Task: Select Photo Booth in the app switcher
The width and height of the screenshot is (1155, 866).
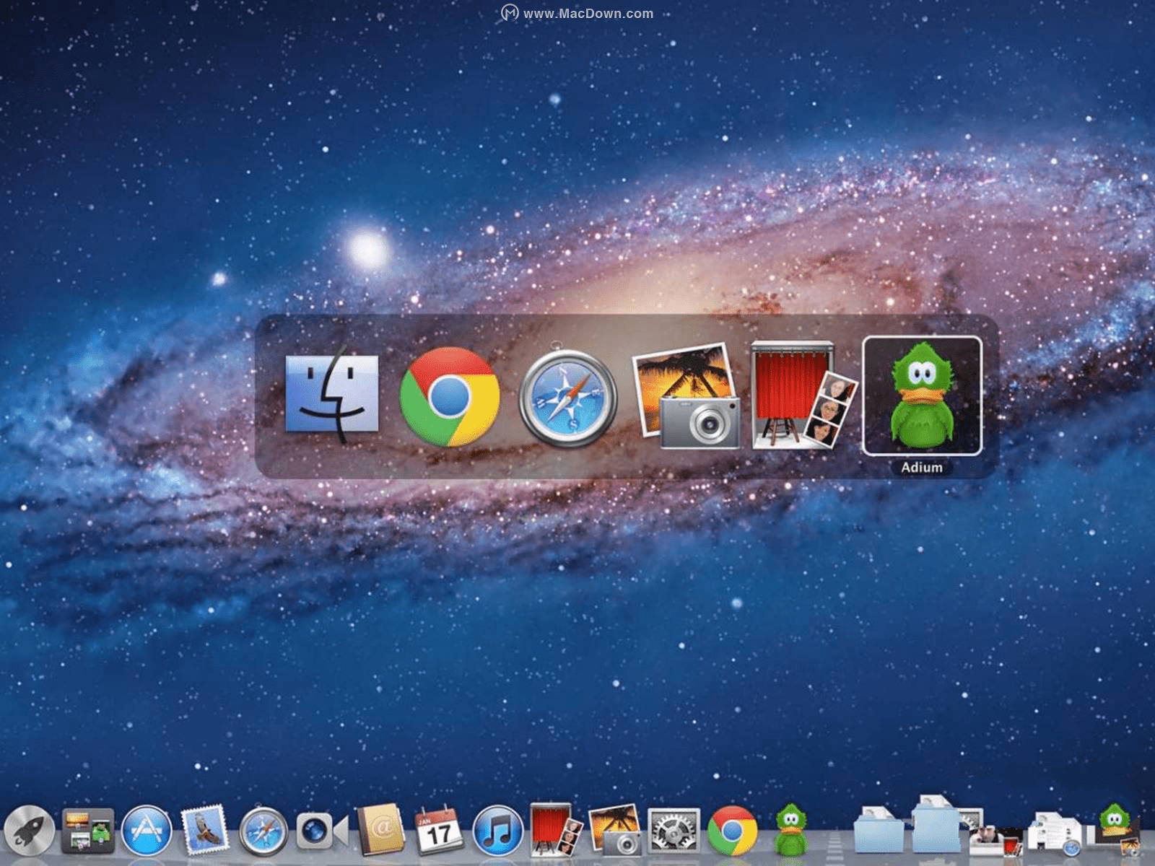Action: pos(803,395)
